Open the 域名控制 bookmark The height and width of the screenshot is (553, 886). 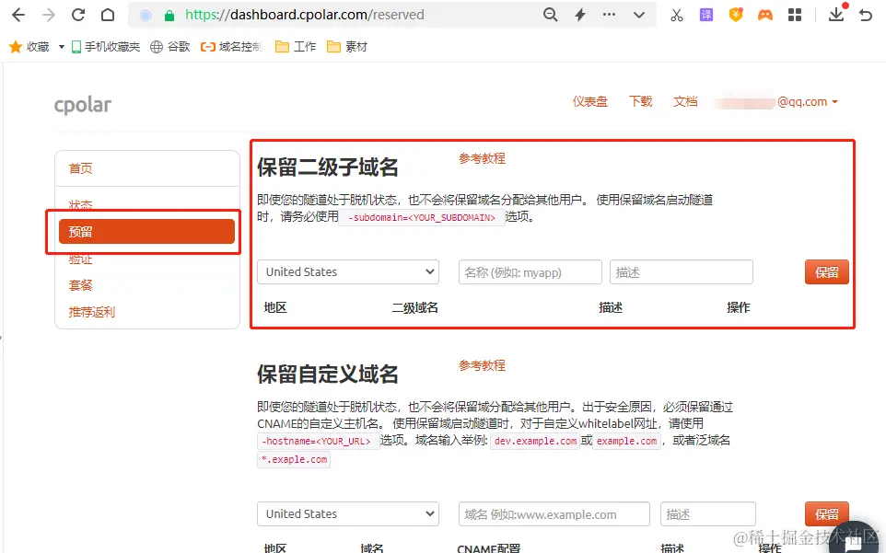click(232, 47)
